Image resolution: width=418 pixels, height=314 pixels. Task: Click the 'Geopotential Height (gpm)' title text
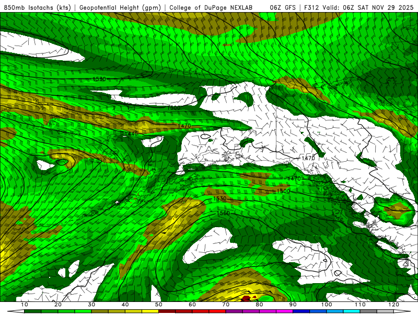(x=120, y=8)
